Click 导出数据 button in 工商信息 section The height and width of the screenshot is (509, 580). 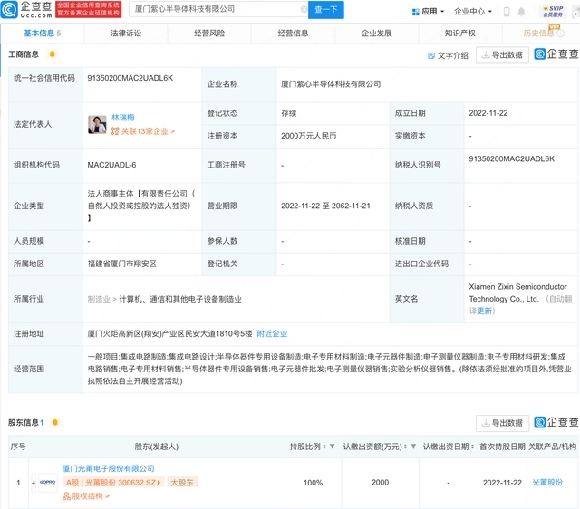(502, 55)
